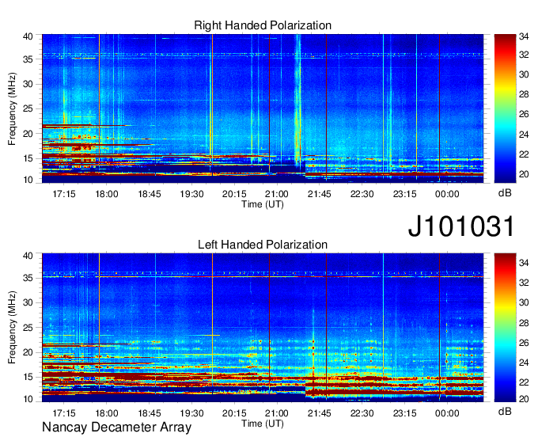Select the 22 dB value on the left-handed colorbar
The width and height of the screenshot is (538, 437).
524,382
